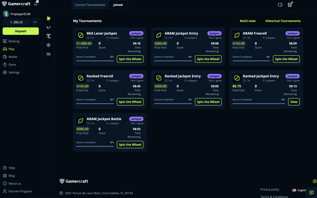Click the Instagram icon in footer
This screenshot has width=317, height=198.
[x=315, y=181]
